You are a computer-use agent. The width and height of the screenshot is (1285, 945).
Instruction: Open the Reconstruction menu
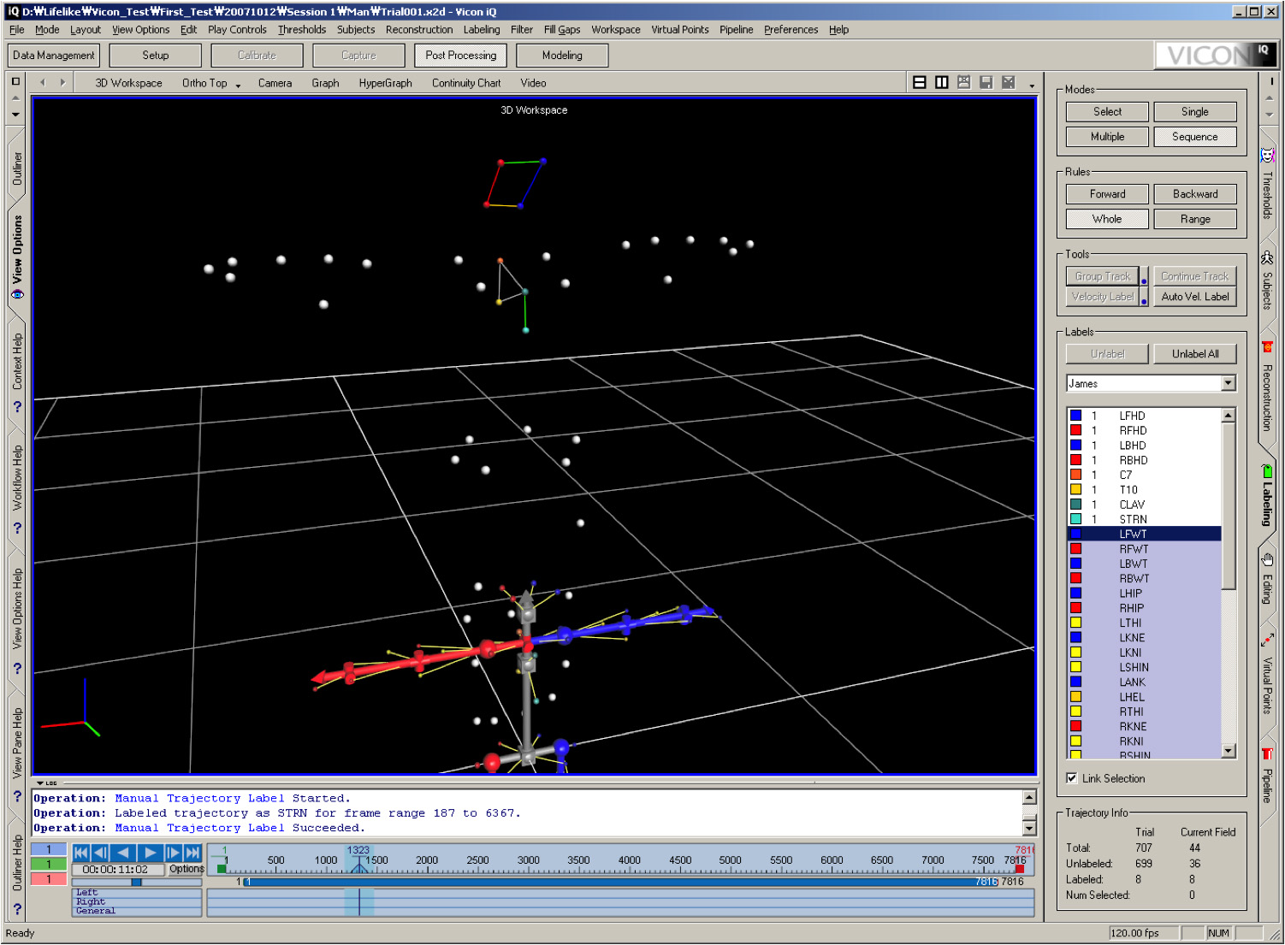(x=419, y=29)
